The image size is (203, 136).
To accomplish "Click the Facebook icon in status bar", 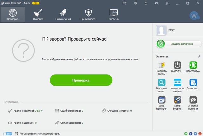I will [190, 133].
